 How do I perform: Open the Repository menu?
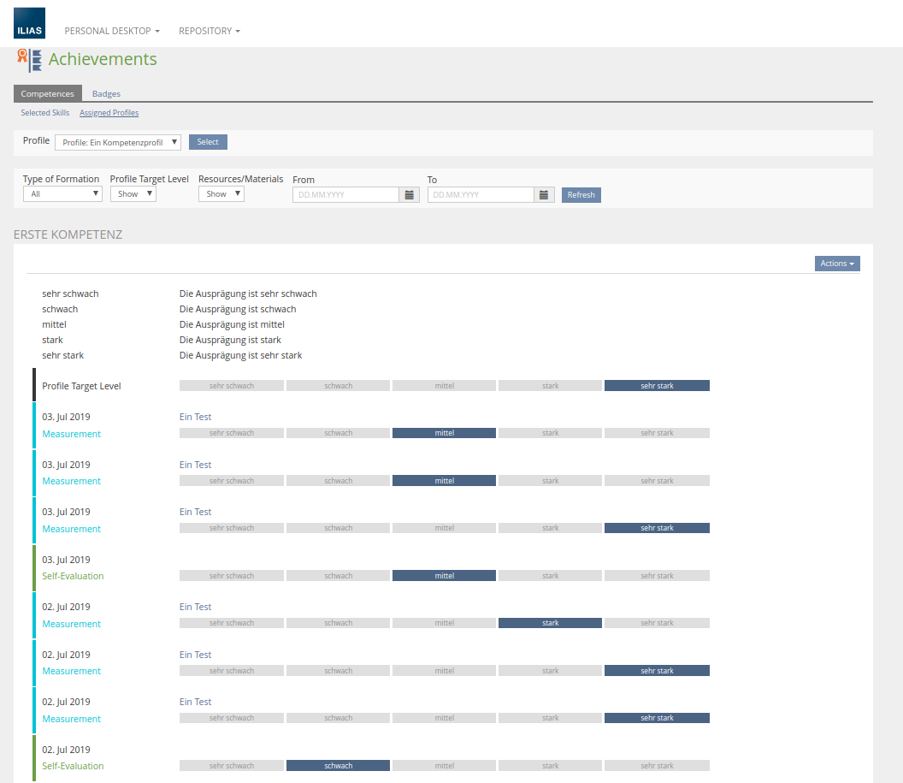pos(209,31)
